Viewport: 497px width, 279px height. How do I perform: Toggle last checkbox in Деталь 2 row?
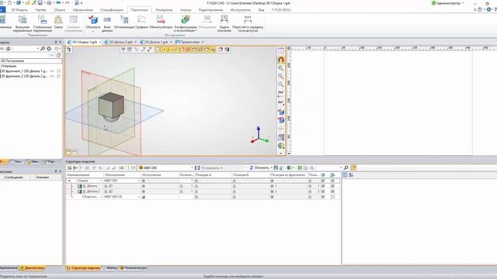pos(332,191)
